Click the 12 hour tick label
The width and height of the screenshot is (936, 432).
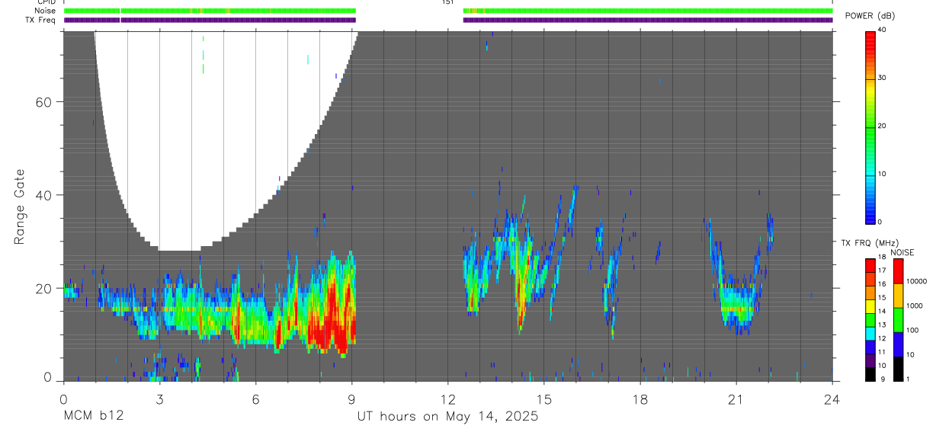point(447,398)
